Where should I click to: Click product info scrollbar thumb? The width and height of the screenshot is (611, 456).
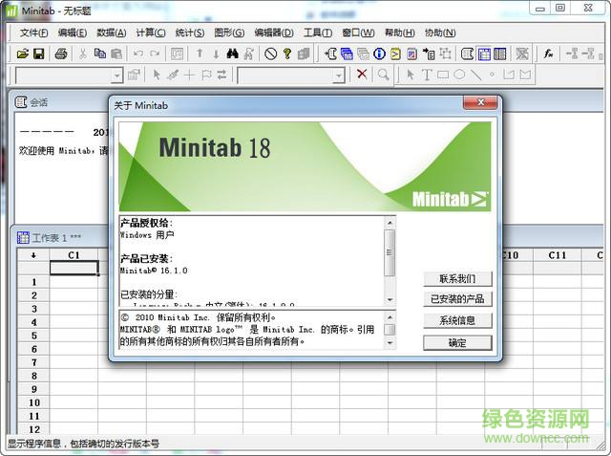[390, 252]
